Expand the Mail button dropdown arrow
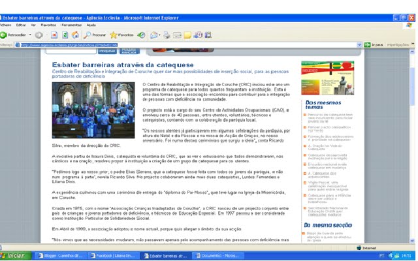Image resolution: width=418 pixels, height=261 pixels. pos(159,35)
